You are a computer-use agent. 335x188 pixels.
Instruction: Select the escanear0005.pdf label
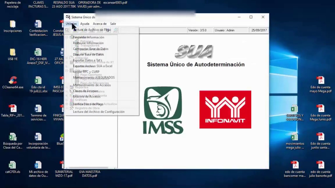pyautogui.click(x=115, y=3)
